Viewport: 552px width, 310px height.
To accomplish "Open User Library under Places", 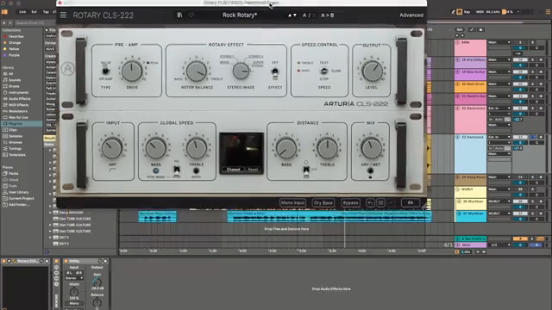I will click(x=18, y=192).
